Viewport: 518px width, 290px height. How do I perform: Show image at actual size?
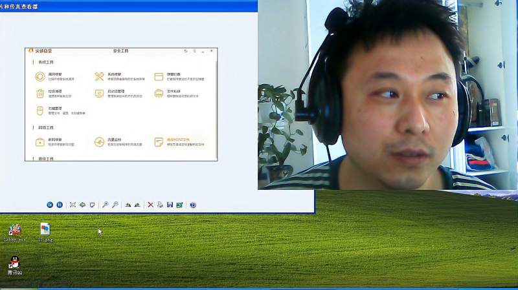(83, 205)
